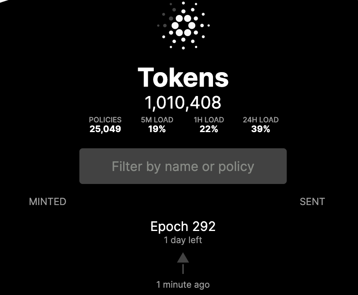Viewport: 358px width, 295px height.
Task: Click the POLICIES label text
Action: click(105, 120)
